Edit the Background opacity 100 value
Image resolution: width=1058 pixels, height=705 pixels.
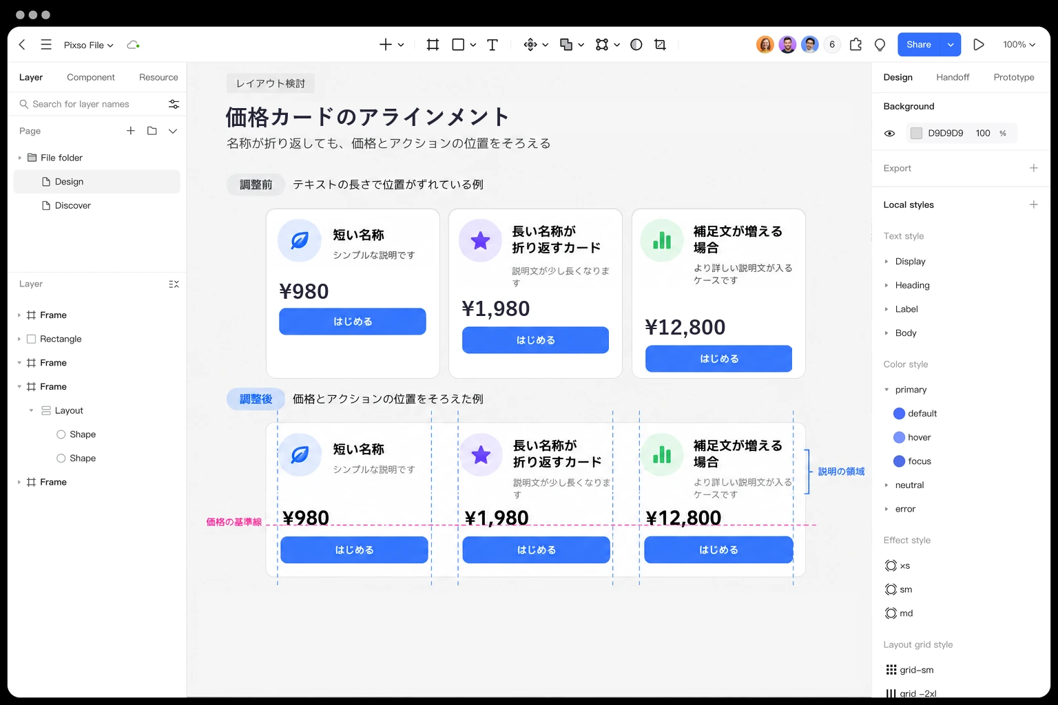983,134
